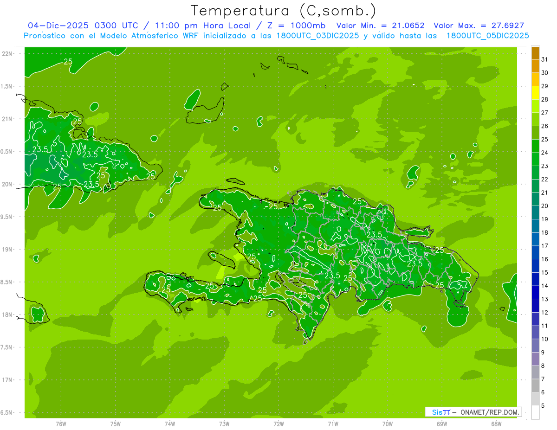Select the legend swatch between 30 and 31

[535, 66]
